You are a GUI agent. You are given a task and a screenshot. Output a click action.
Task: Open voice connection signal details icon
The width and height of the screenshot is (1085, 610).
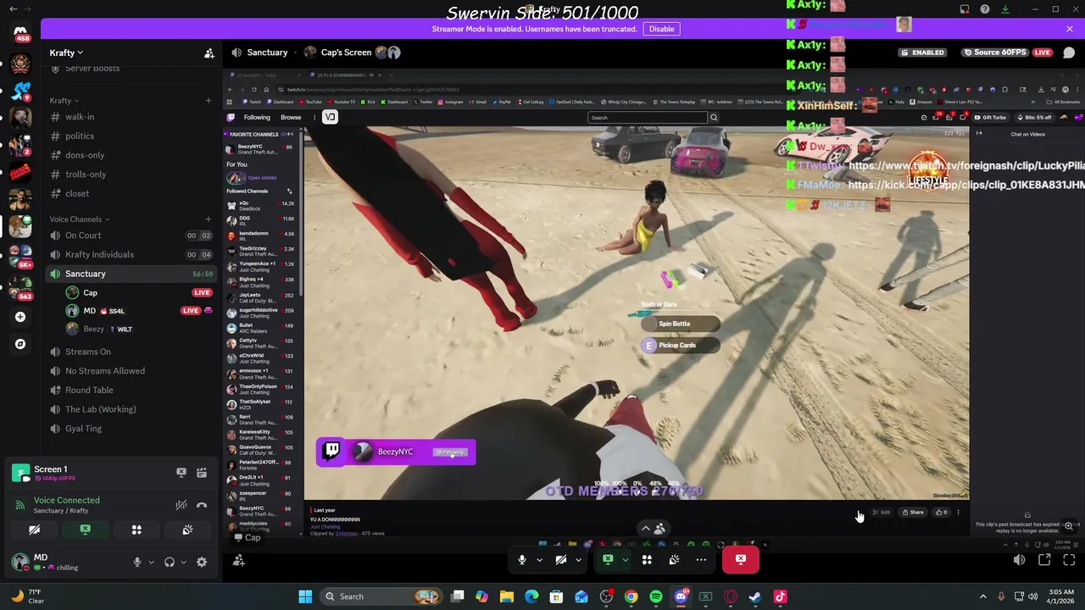pos(20,506)
